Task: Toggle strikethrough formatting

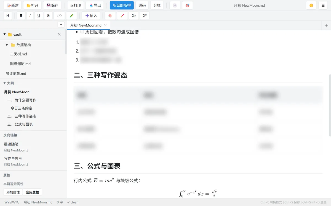Action: tap(48, 16)
